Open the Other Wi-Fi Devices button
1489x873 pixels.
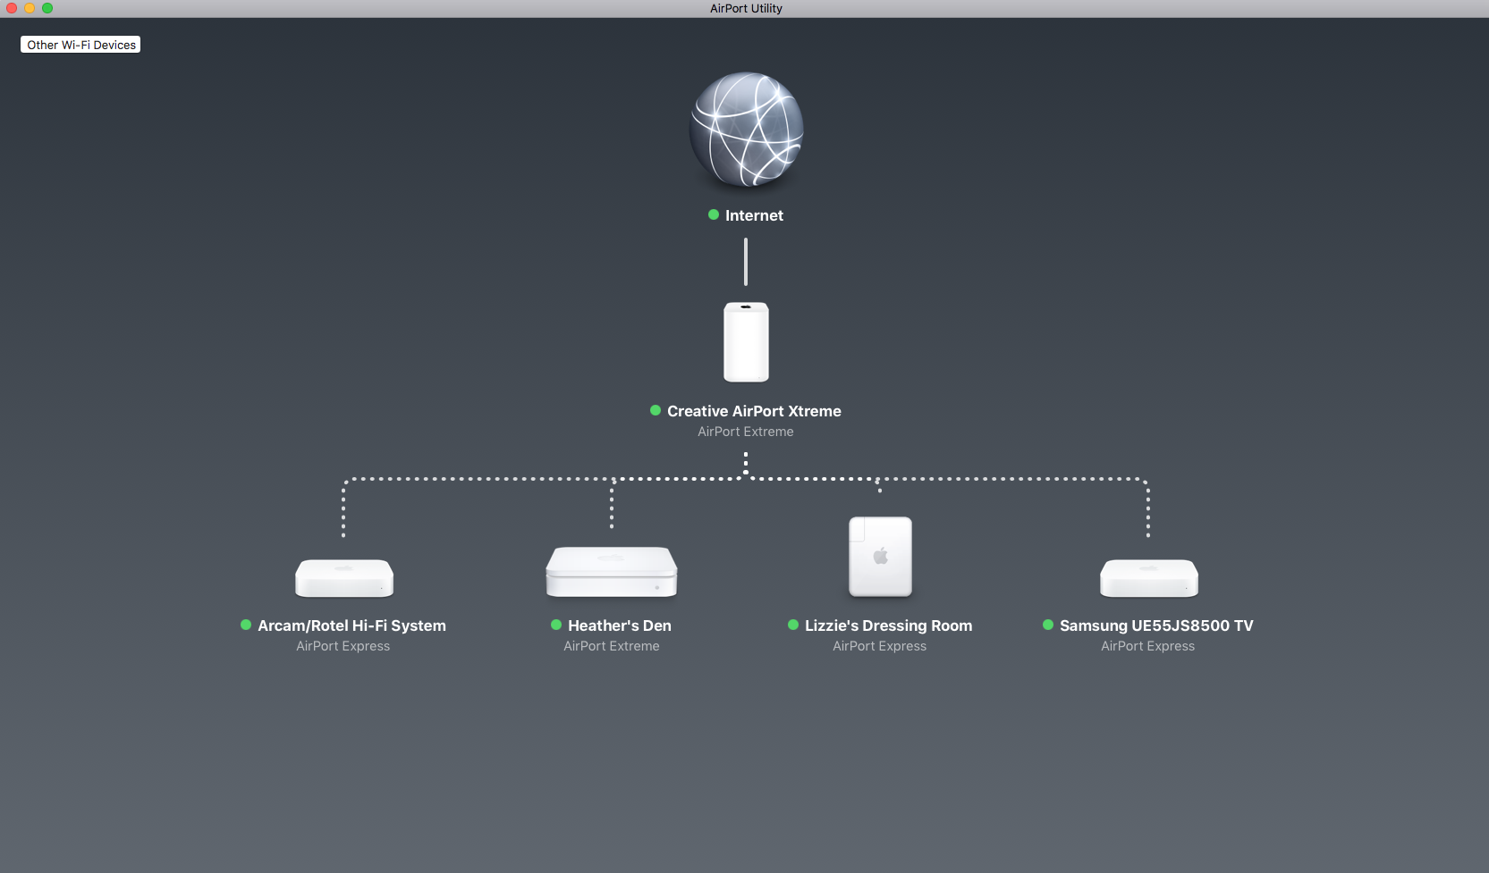(80, 45)
